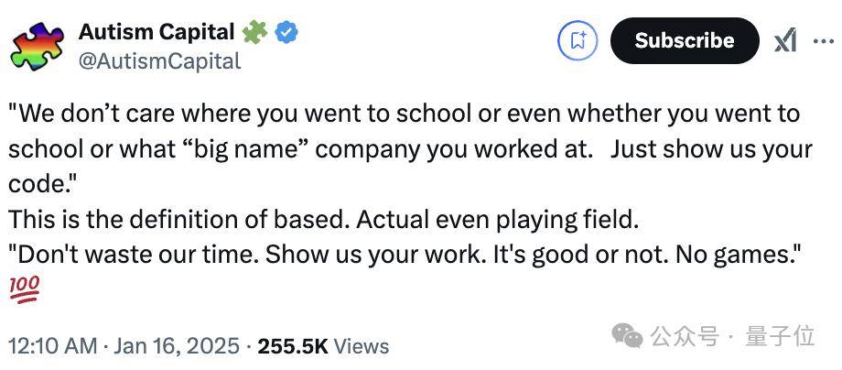
Task: Click the black Subscribe button
Action: point(685,41)
